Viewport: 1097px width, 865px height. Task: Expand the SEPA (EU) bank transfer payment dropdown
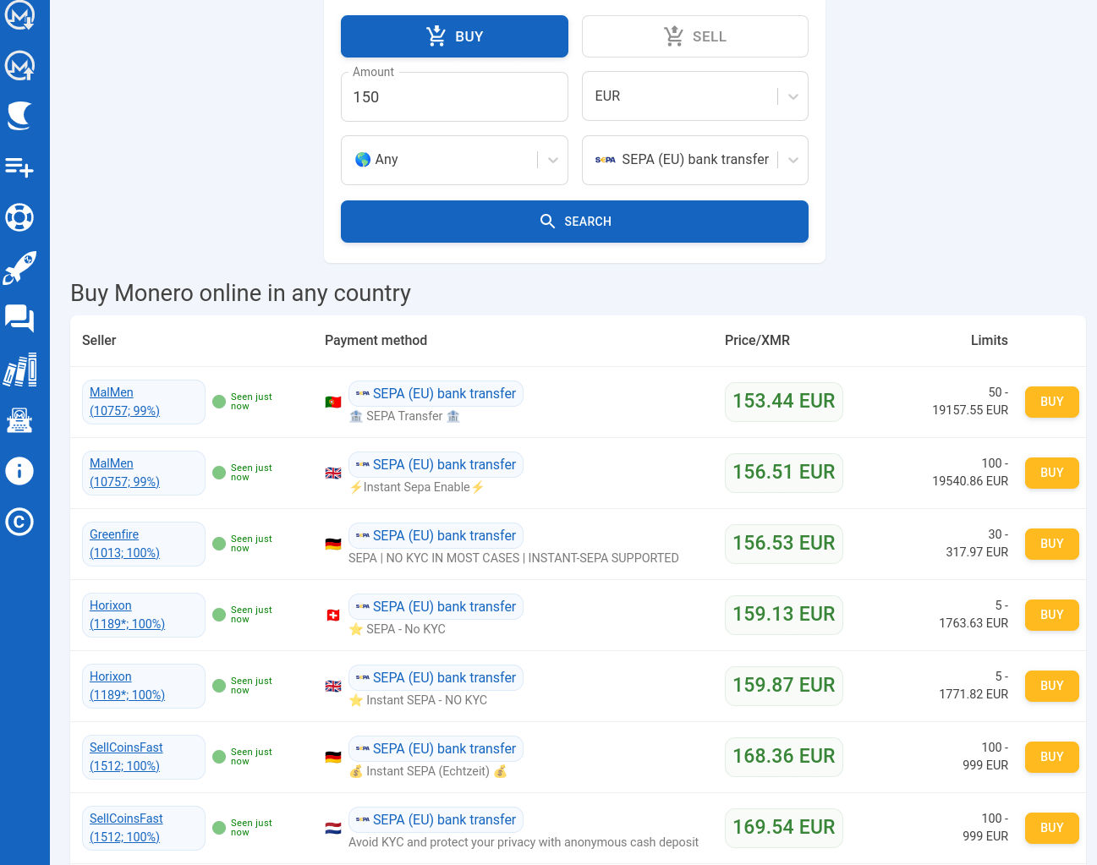(x=694, y=160)
